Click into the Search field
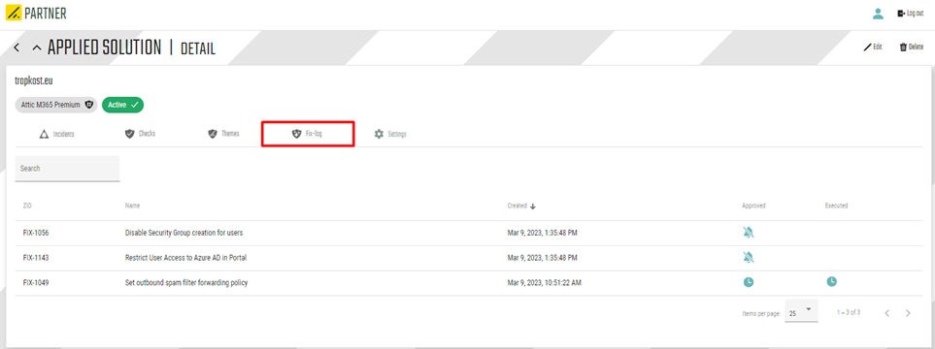The image size is (935, 349). 67,169
